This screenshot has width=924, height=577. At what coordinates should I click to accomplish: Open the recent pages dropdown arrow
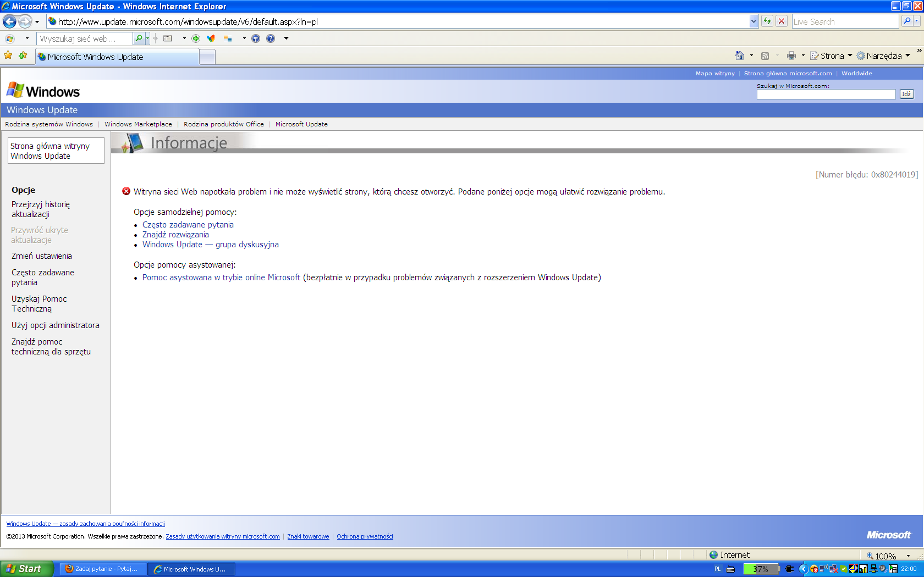[37, 22]
